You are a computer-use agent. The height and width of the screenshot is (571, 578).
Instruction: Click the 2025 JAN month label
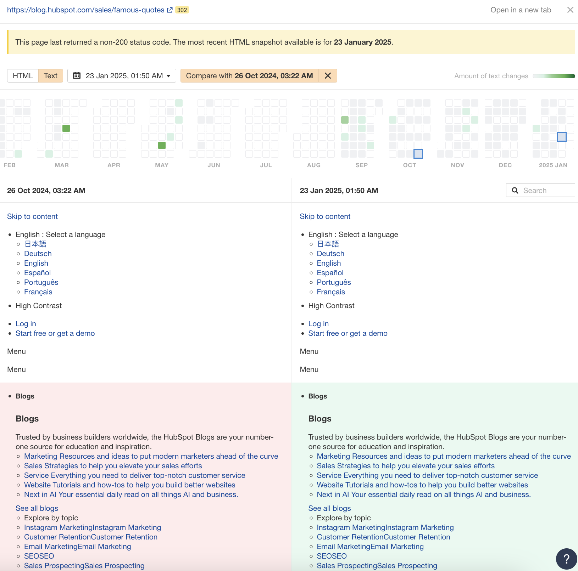(x=553, y=165)
